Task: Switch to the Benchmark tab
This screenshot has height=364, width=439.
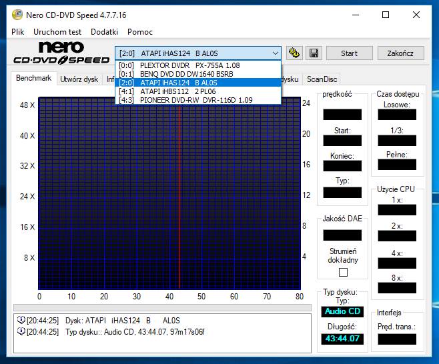Action: point(33,78)
